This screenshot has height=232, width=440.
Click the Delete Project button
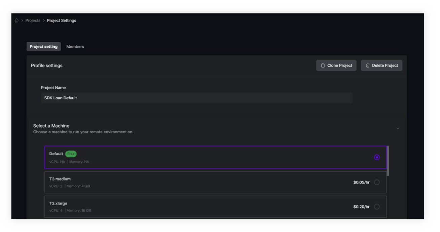[381, 65]
